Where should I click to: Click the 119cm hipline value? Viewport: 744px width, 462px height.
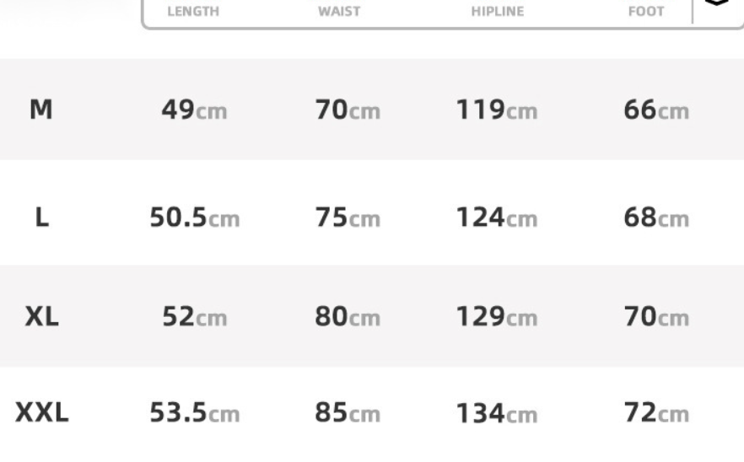497,110
